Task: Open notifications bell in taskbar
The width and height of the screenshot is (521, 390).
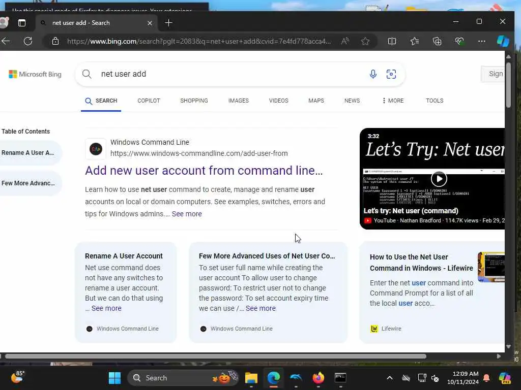Action: 486,378
